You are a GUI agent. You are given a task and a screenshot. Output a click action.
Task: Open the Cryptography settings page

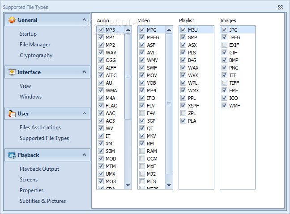coord(36,55)
